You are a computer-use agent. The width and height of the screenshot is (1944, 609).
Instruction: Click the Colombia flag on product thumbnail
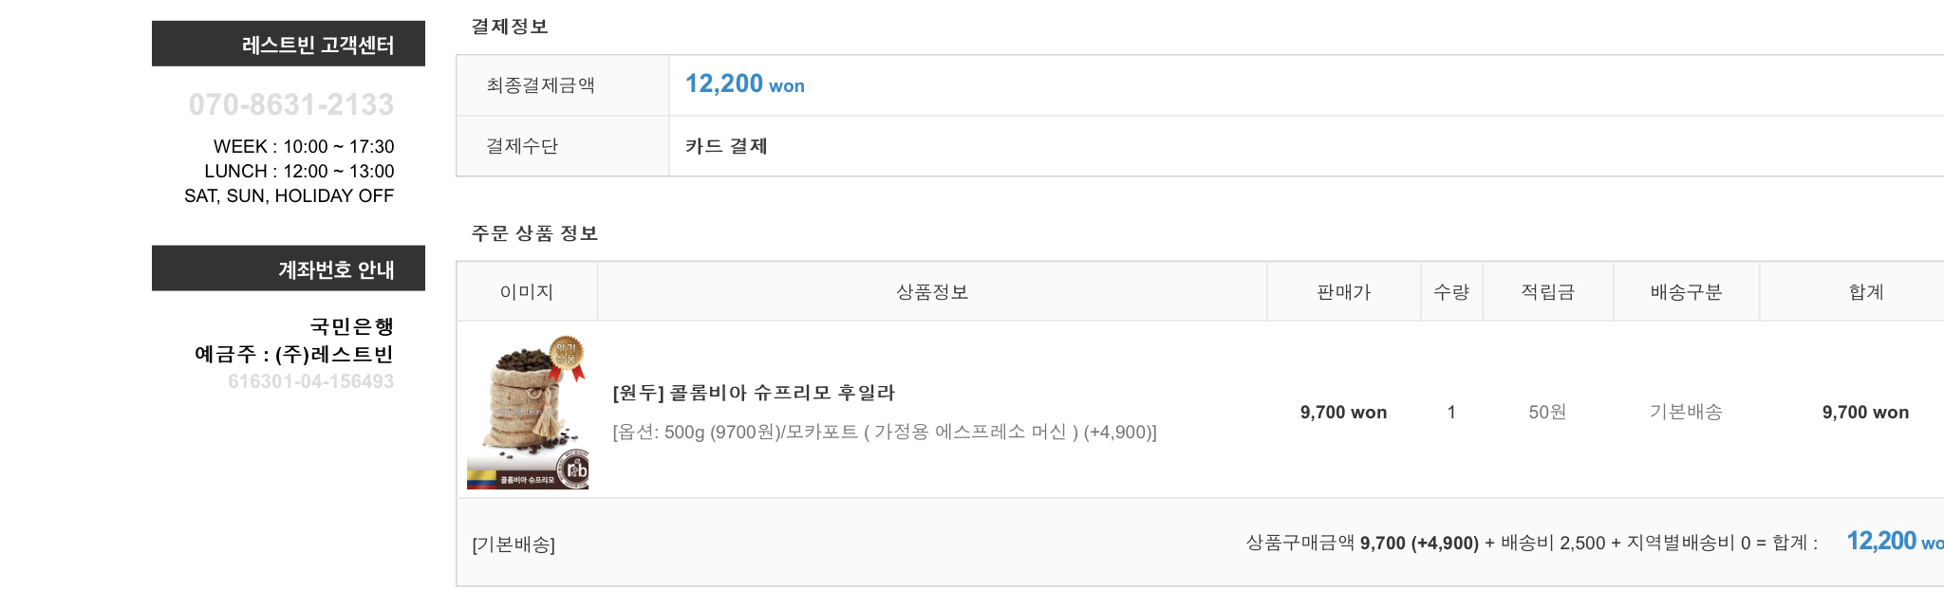tap(482, 479)
